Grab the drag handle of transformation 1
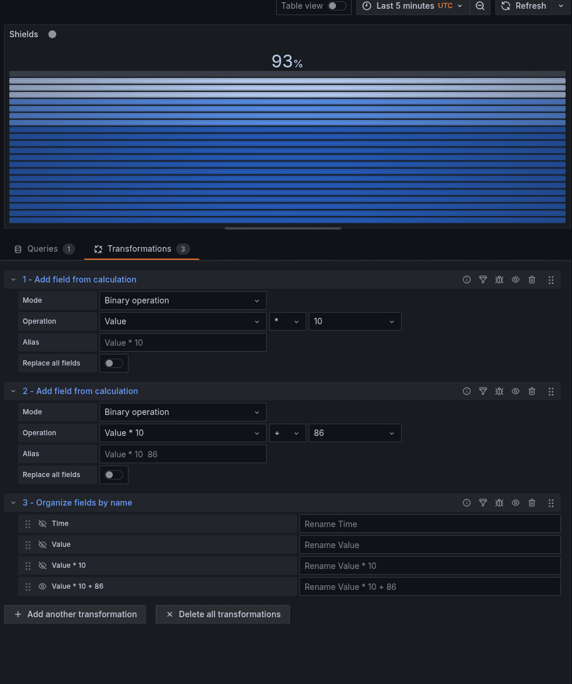 point(550,280)
